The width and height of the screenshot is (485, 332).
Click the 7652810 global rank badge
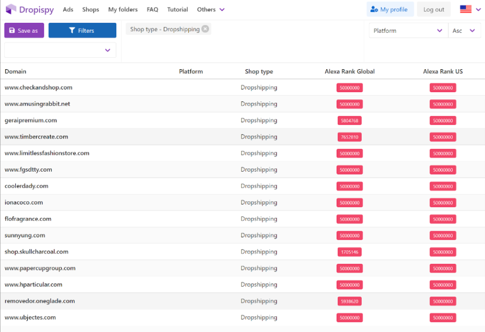click(350, 137)
